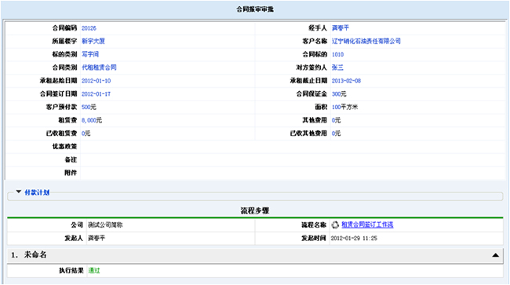This screenshot has height=285, width=510.
Task: Click customer name 辽宁销化石油责任有限公司
Action: click(x=366, y=42)
